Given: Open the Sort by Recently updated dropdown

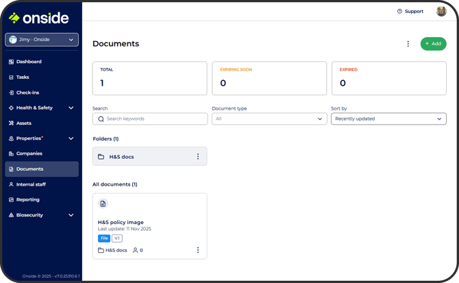Looking at the screenshot, I should point(388,119).
